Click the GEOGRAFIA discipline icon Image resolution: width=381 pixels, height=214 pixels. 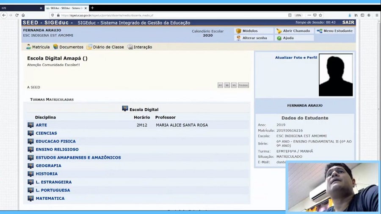click(x=30, y=166)
